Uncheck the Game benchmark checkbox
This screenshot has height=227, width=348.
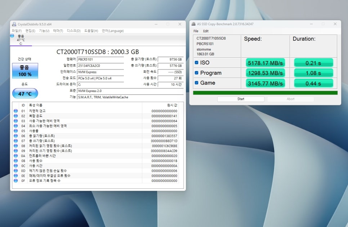point(196,83)
